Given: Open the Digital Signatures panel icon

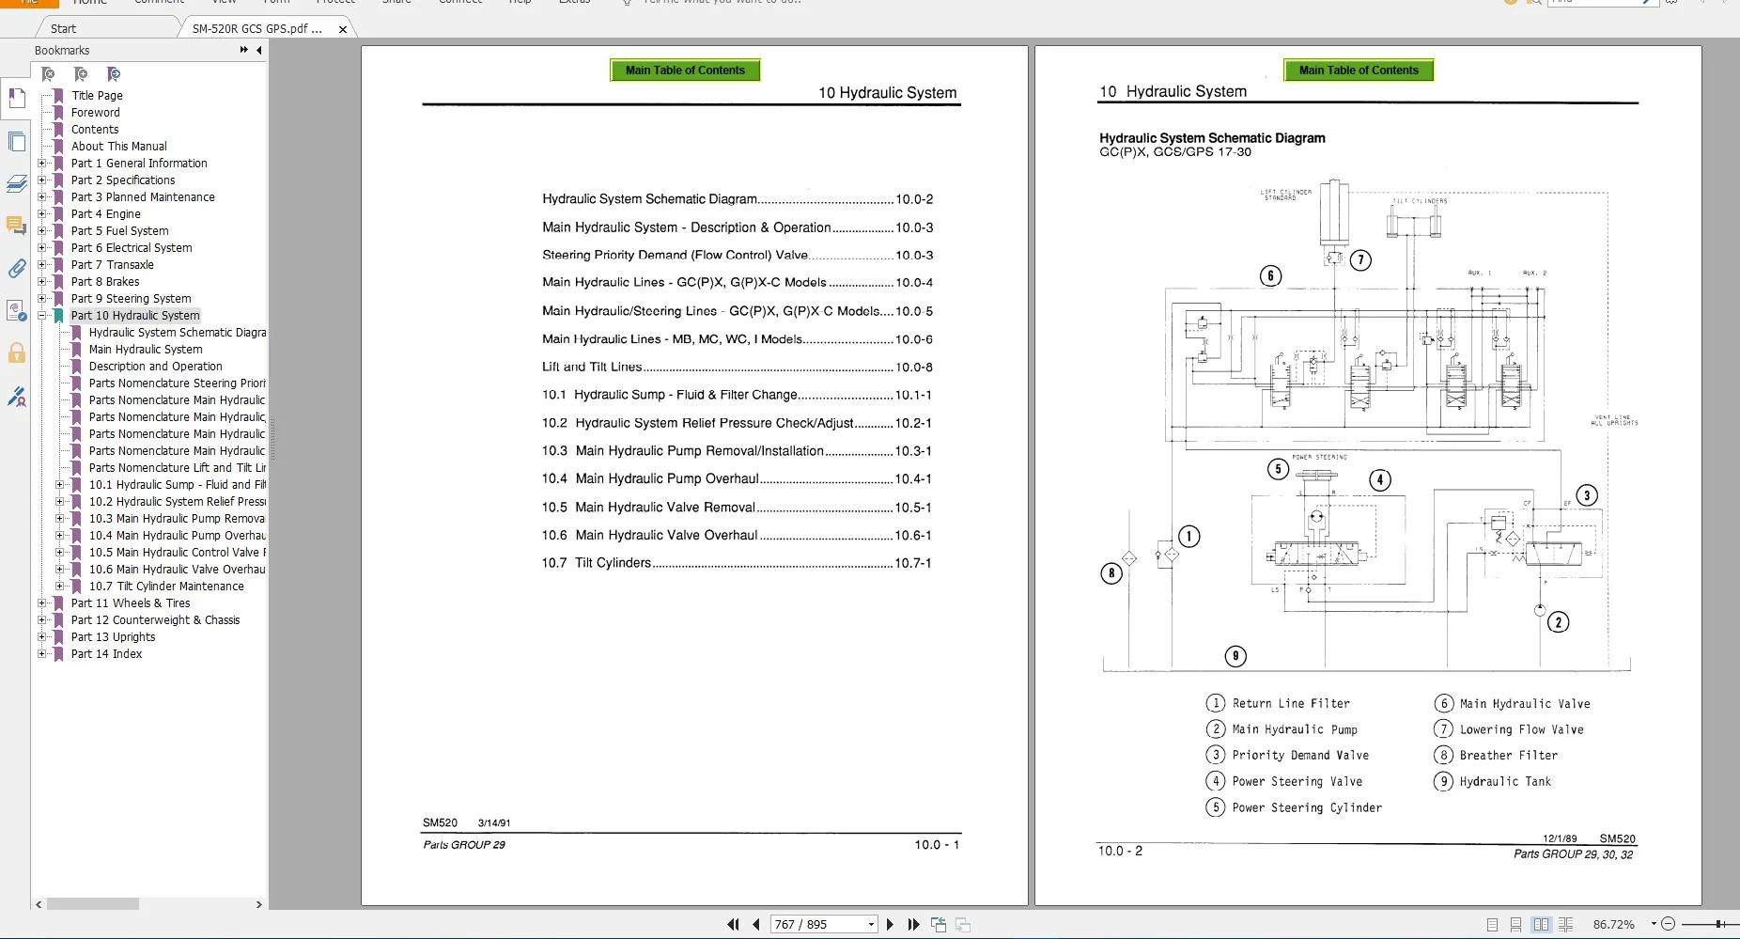Looking at the screenshot, I should (16, 310).
